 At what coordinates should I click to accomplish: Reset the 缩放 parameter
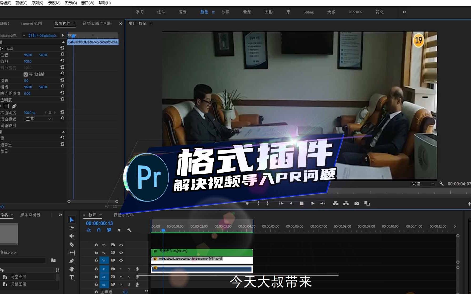point(62,60)
